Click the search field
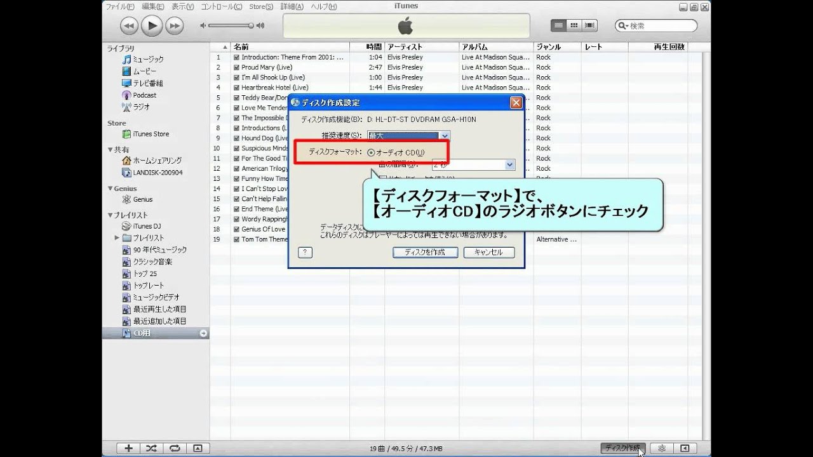Image resolution: width=813 pixels, height=457 pixels. (657, 25)
